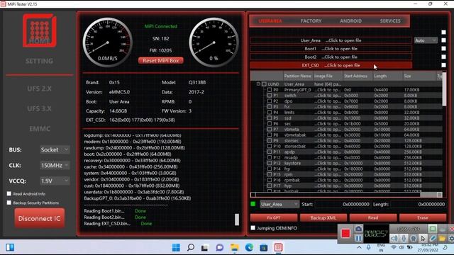Click Reset MiPi Box button
This screenshot has width=454, height=255.
click(161, 60)
